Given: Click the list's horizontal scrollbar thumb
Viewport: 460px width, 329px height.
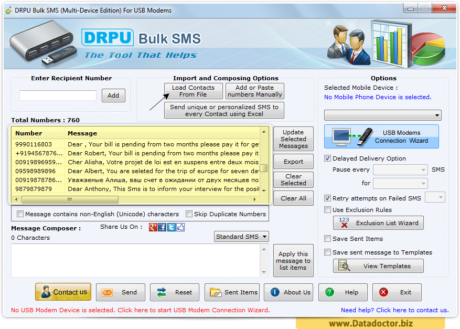Looking at the screenshot, I should (70, 199).
